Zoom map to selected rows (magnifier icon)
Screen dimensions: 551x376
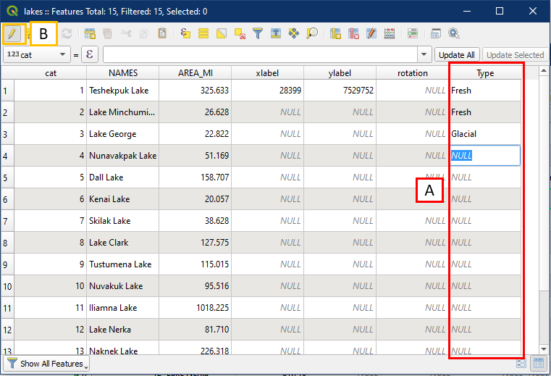pos(312,33)
